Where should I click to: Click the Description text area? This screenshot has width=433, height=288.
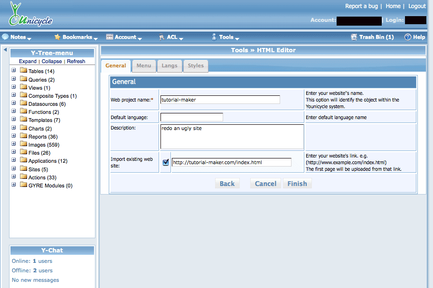click(x=232, y=137)
